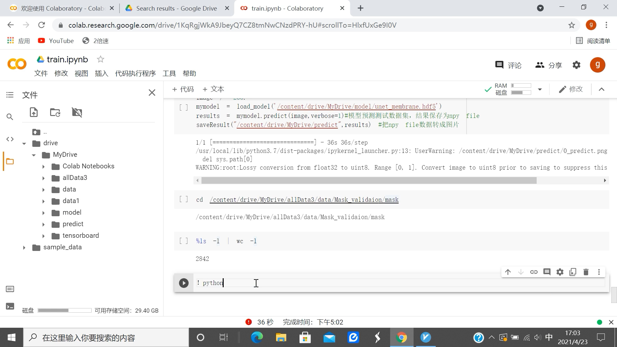The height and width of the screenshot is (347, 617).
Task: Click the upload to session storage icon
Action: coord(34,112)
